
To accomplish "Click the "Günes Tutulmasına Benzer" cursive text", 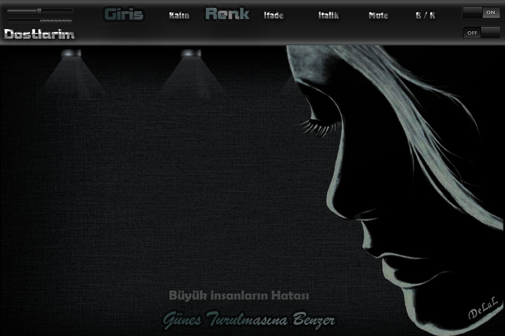I will coord(249,320).
